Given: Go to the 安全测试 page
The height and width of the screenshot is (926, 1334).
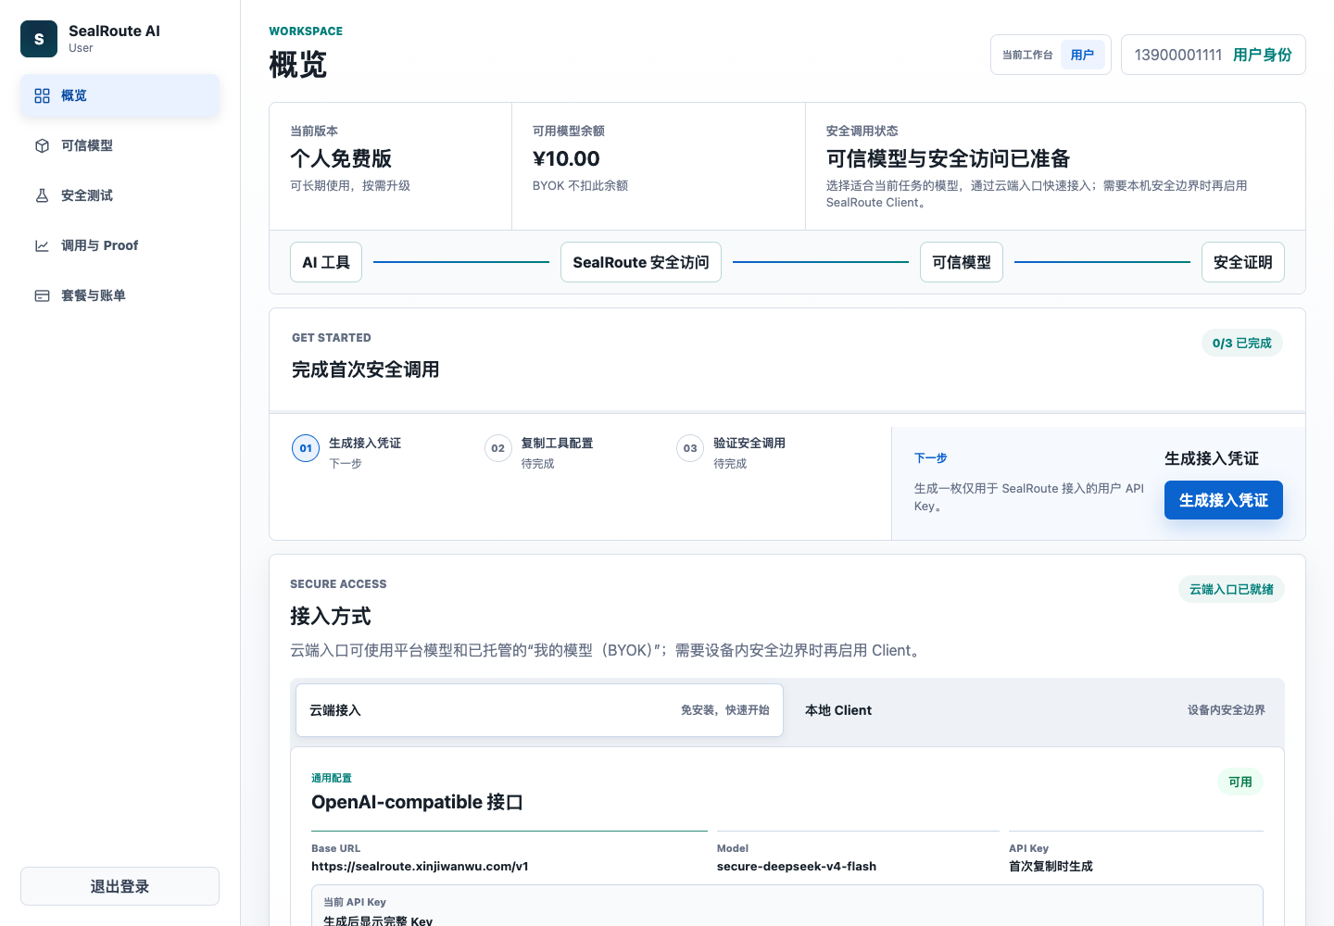Looking at the screenshot, I should tap(120, 195).
